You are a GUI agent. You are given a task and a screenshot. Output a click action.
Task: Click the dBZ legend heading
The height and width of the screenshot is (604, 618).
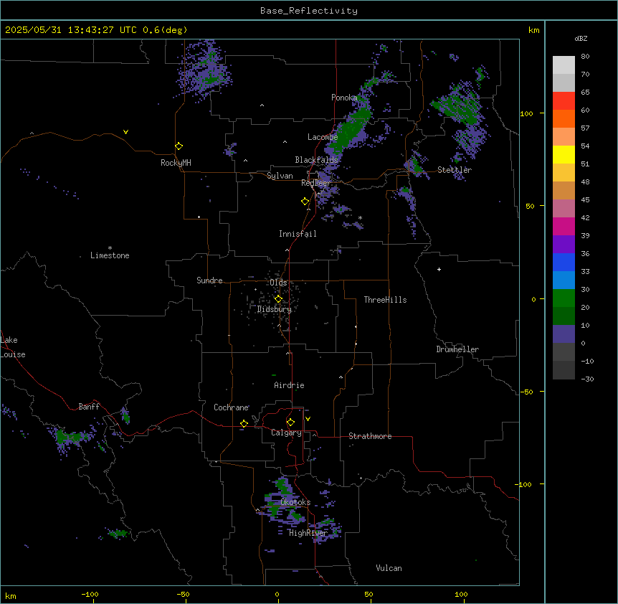click(581, 38)
